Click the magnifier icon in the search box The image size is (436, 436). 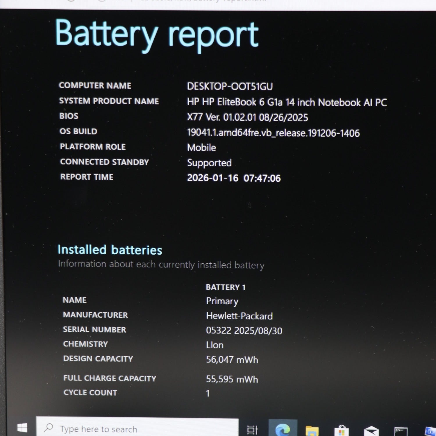pyautogui.click(x=49, y=428)
